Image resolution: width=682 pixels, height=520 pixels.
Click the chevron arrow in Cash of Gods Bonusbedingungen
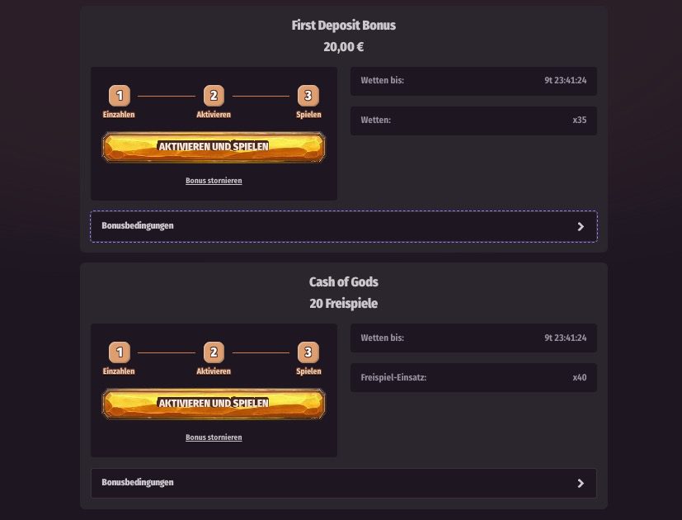tap(581, 484)
